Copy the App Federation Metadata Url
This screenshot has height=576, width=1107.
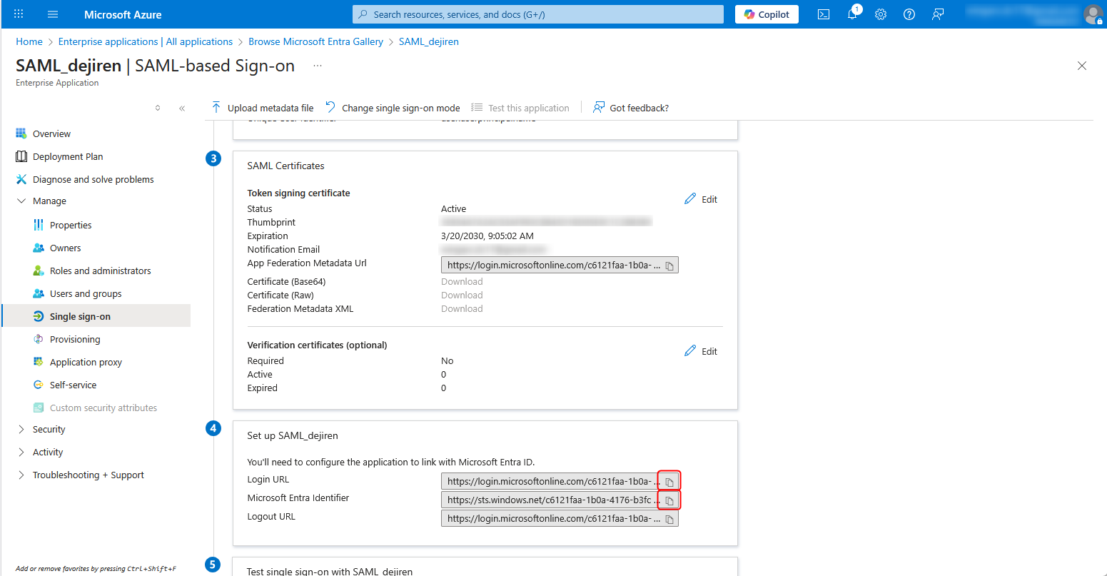(669, 266)
